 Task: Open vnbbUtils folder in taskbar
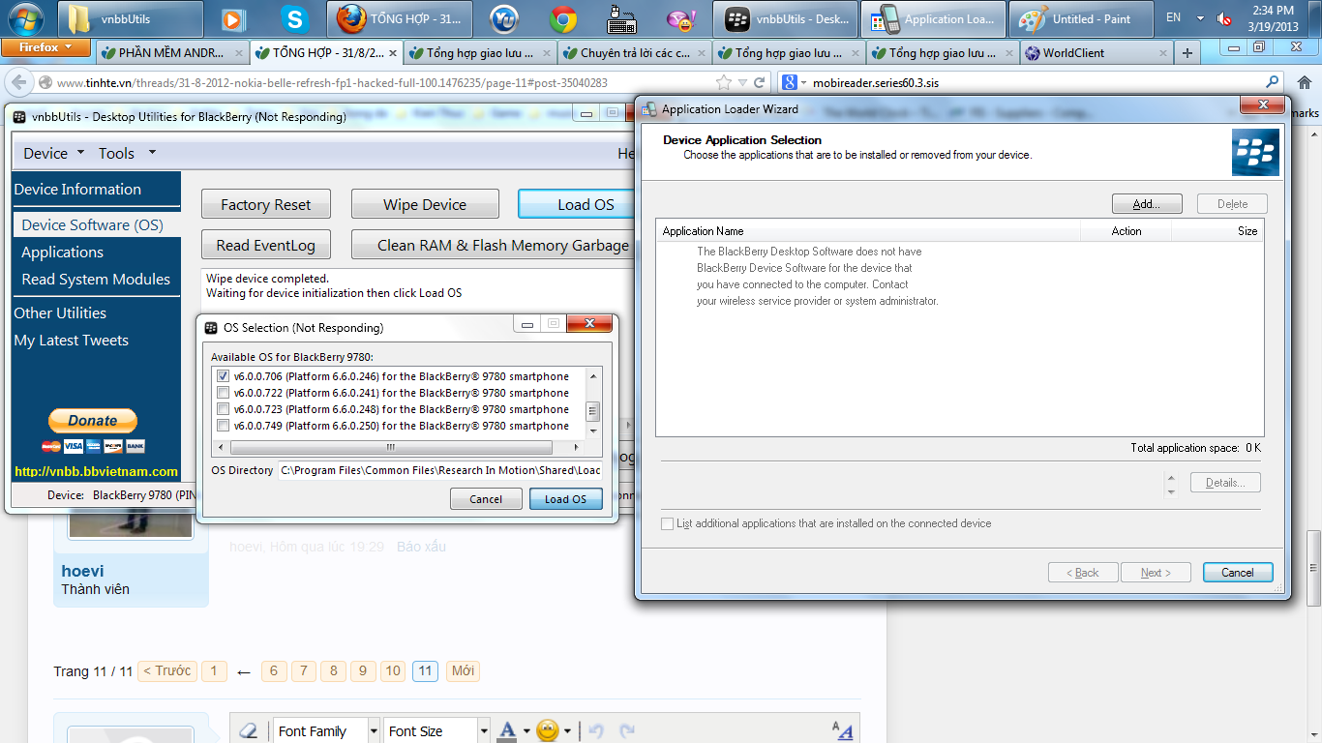(131, 18)
